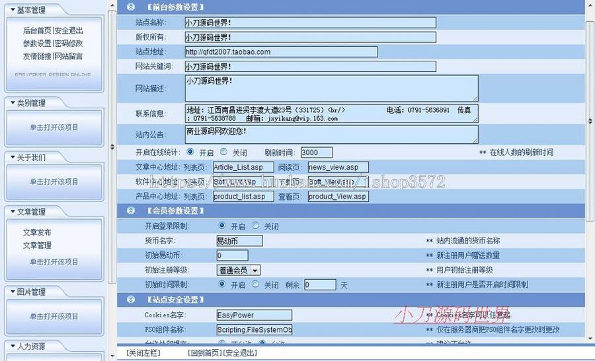Collapse the 会员参数设置 section arrow icon
595x361 pixels.
pyautogui.click(x=130, y=211)
